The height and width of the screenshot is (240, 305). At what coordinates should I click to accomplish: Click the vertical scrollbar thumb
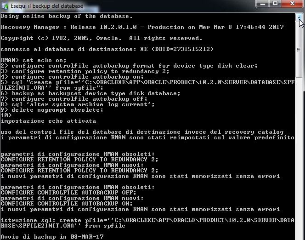tap(299, 50)
